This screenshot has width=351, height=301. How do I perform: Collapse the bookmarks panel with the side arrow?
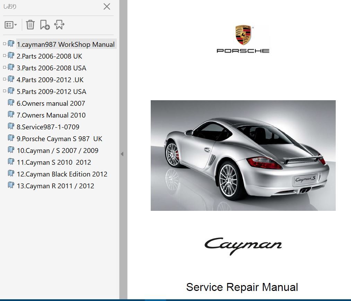122,154
